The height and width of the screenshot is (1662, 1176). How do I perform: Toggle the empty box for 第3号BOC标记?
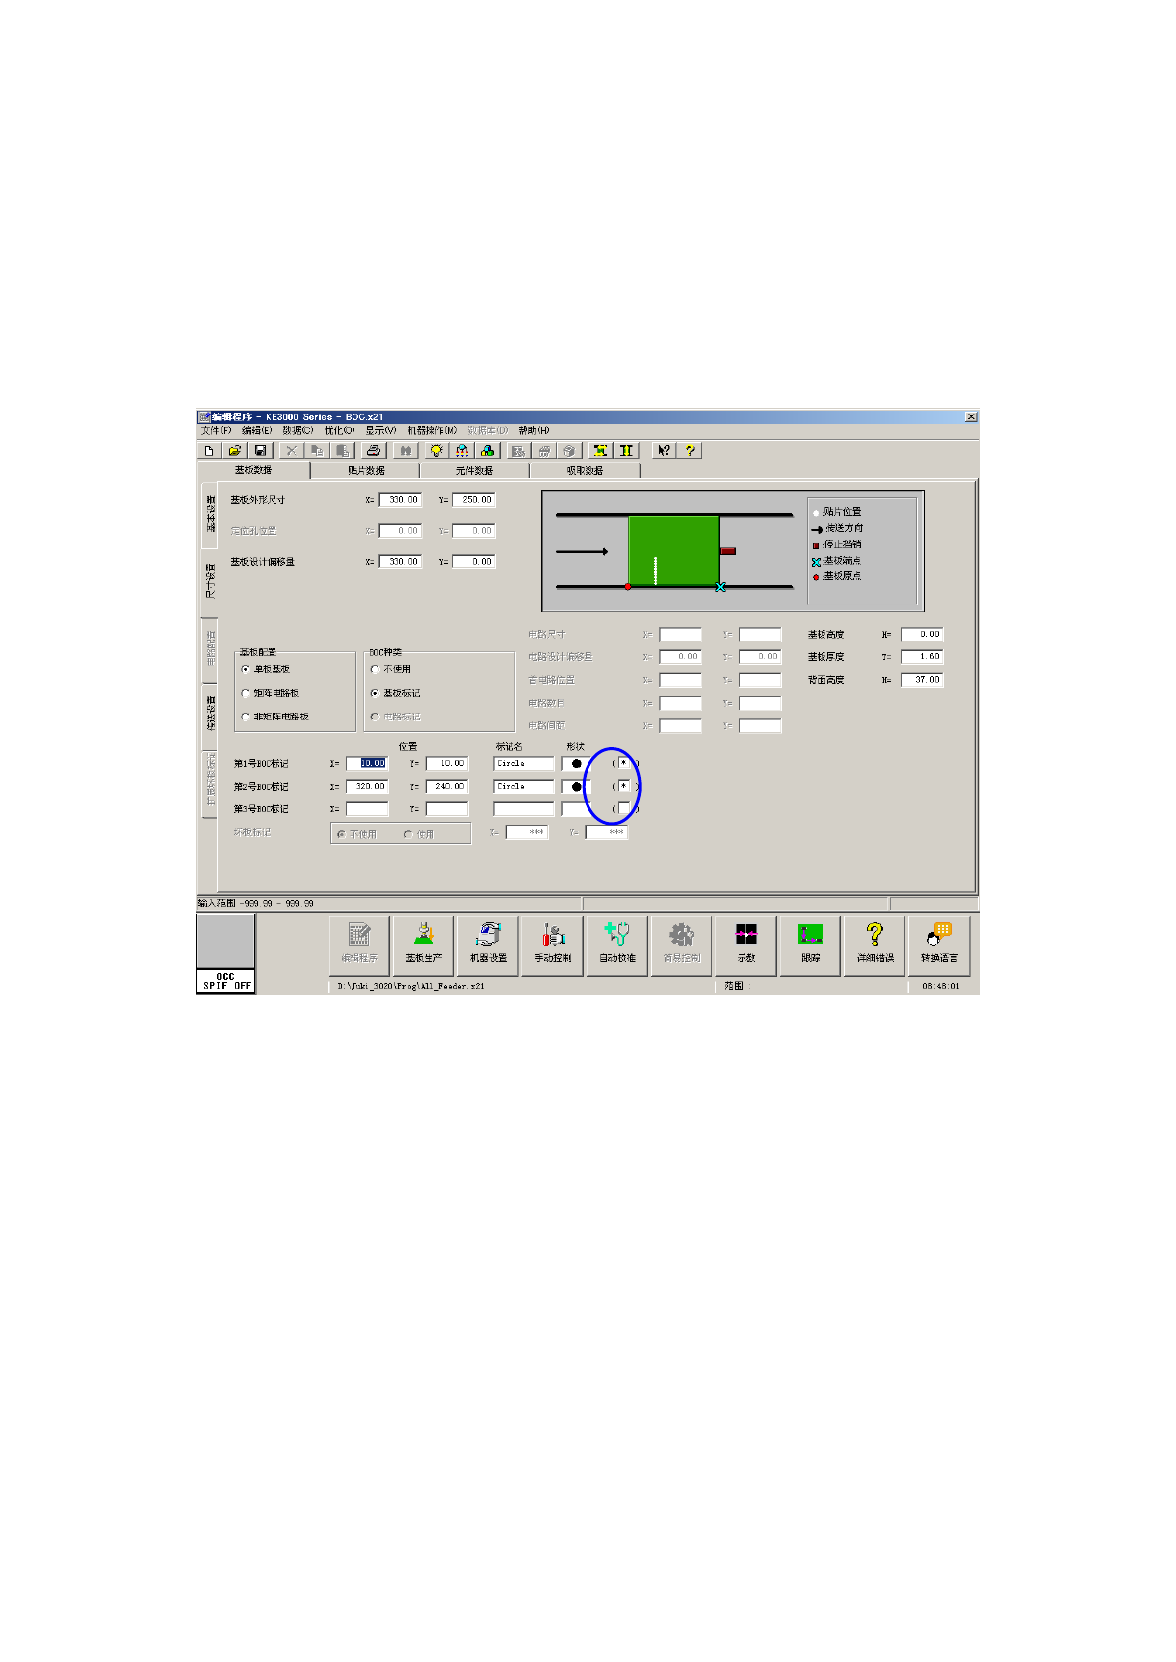[623, 808]
